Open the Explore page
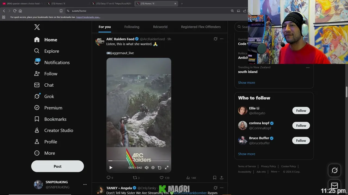 [46, 51]
